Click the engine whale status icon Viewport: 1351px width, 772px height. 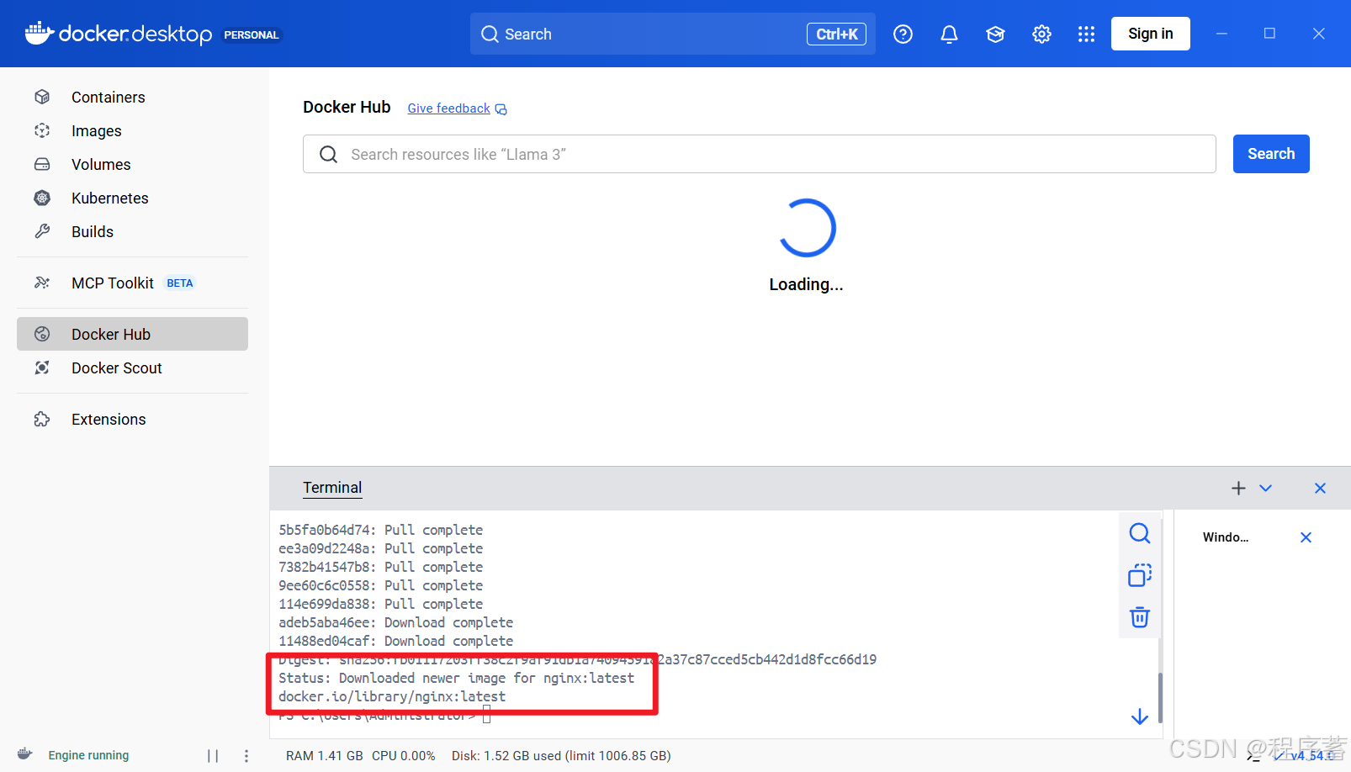pyautogui.click(x=25, y=754)
